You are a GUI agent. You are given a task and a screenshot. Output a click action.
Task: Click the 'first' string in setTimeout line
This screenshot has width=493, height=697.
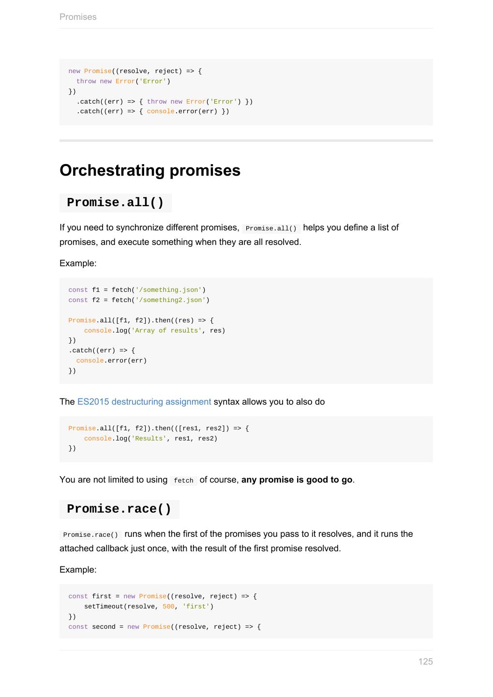coord(196,606)
